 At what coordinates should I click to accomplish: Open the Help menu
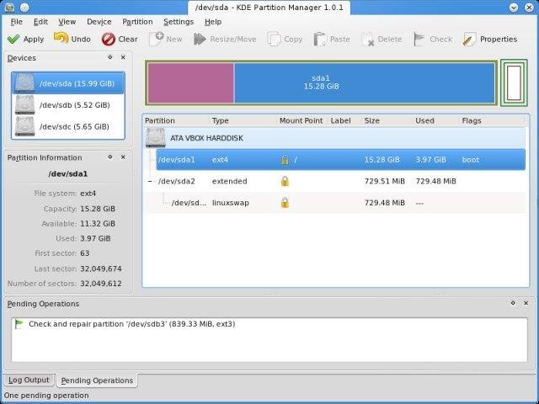(x=213, y=22)
